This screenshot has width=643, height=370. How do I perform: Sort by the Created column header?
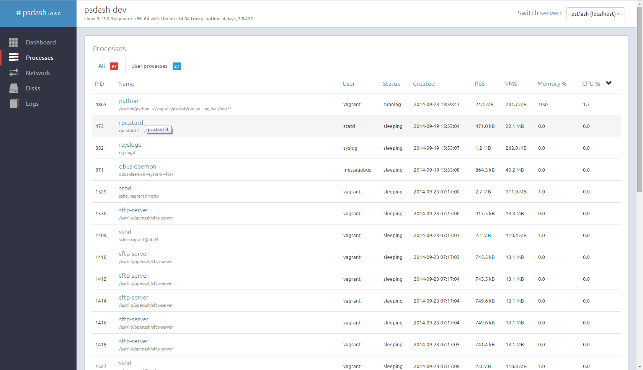tap(424, 83)
